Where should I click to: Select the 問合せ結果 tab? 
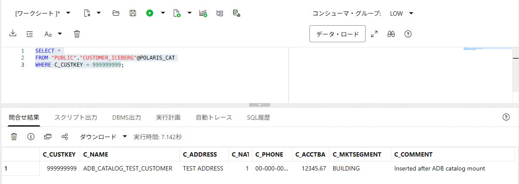[x=24, y=117]
